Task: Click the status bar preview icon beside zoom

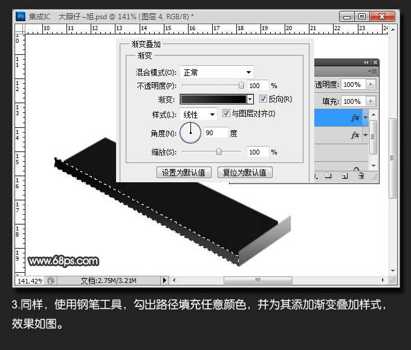Action: point(51,281)
